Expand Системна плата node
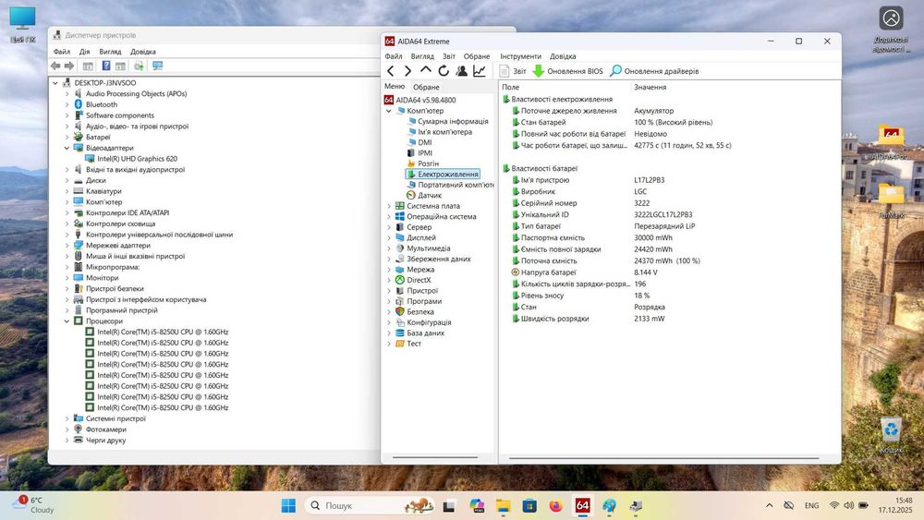 coord(389,206)
